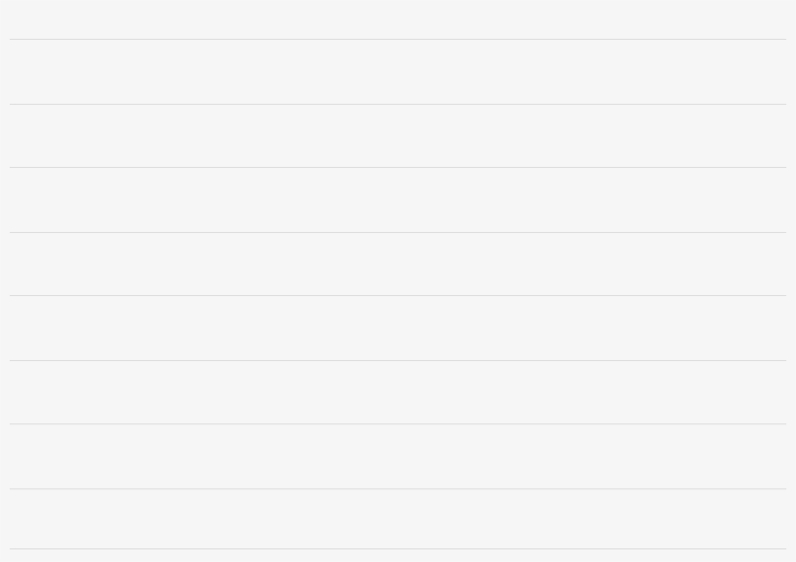Select the sixth full blank row
Viewport: 796px width, 562px height.
pos(398,392)
